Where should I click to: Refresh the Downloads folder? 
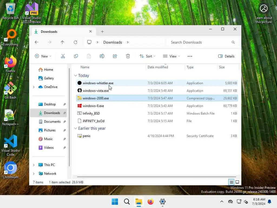[75, 42]
